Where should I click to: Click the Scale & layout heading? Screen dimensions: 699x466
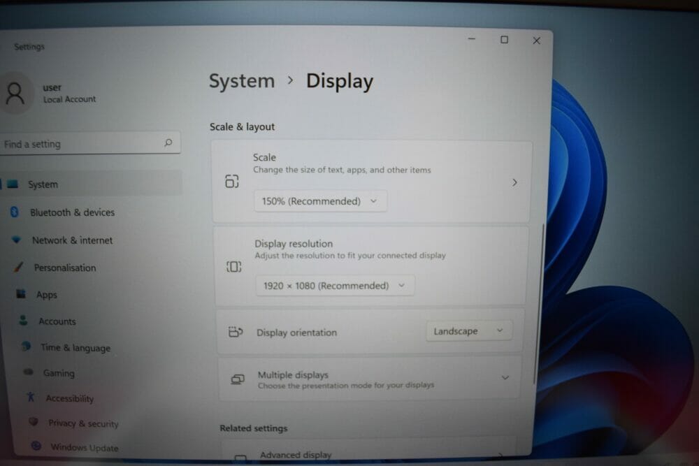point(242,126)
